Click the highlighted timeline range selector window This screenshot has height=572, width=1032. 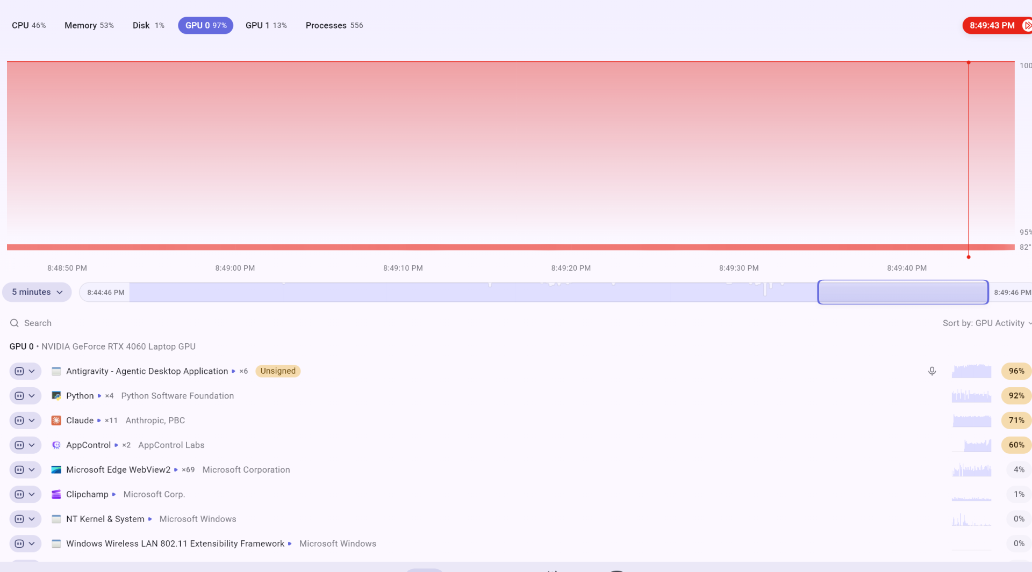(903, 292)
